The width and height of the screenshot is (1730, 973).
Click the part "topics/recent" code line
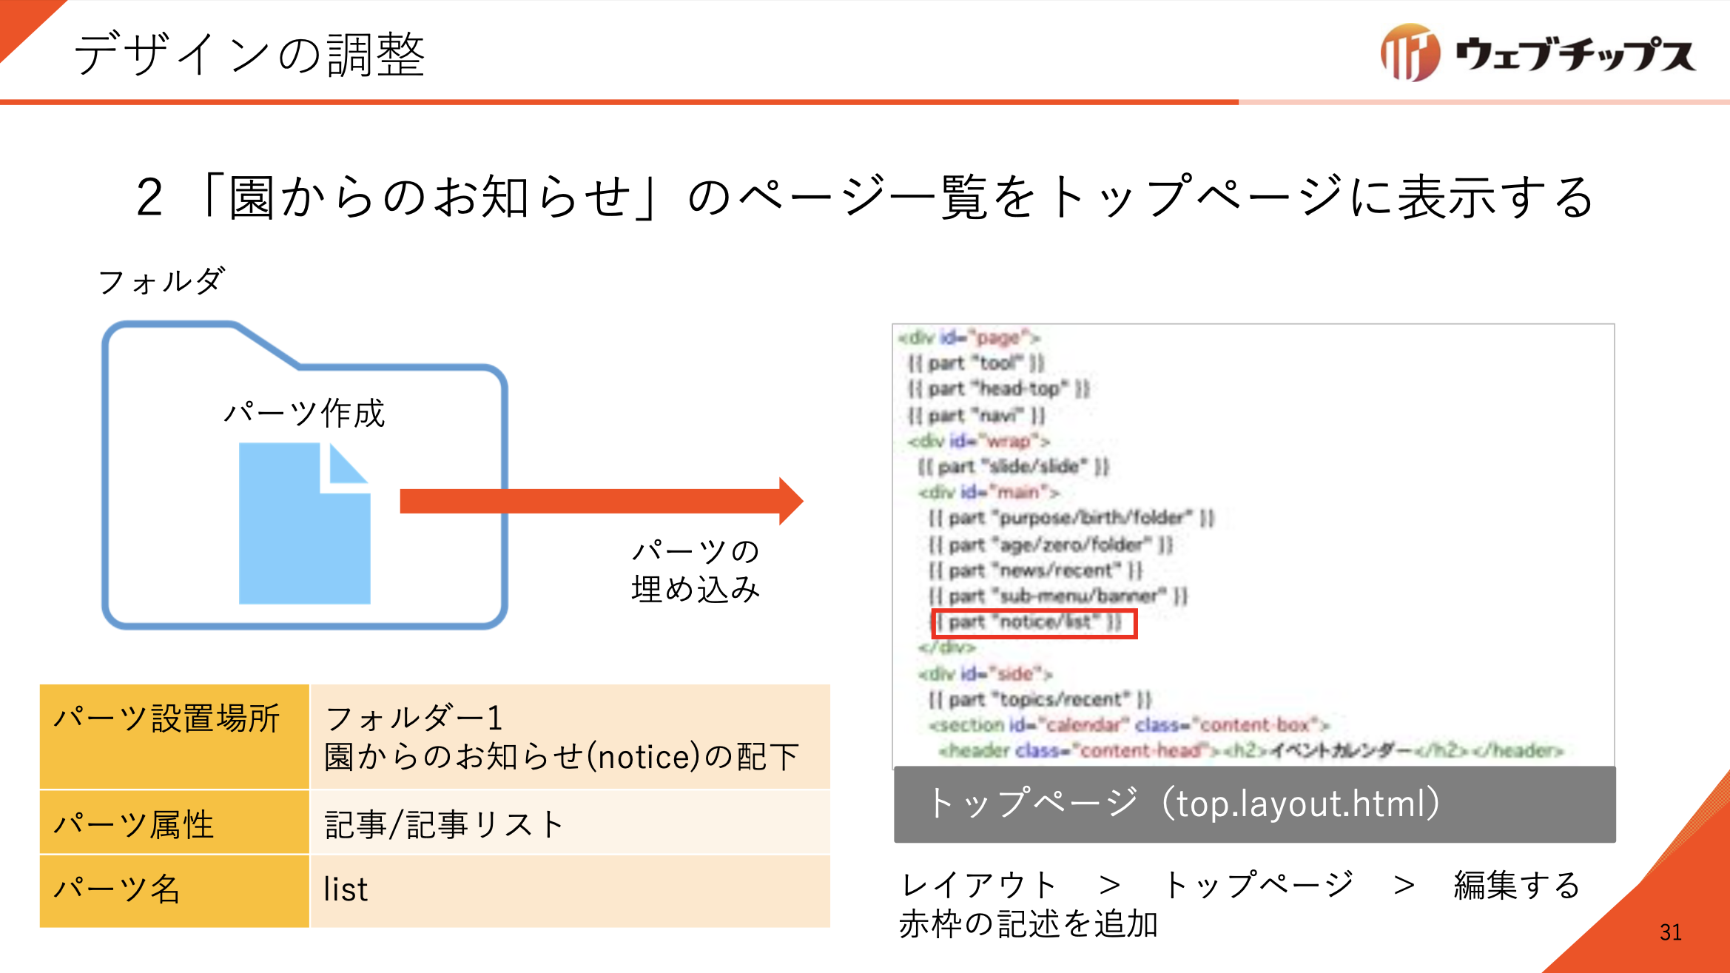[1040, 699]
